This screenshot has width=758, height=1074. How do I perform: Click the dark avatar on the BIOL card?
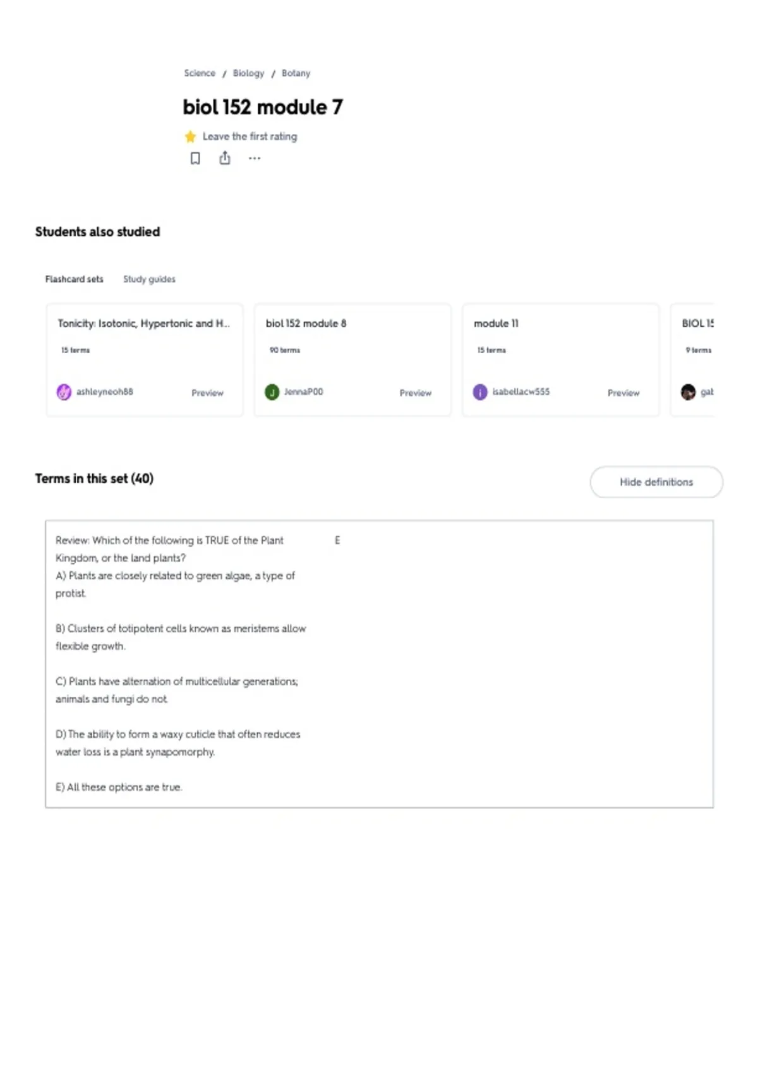688,392
